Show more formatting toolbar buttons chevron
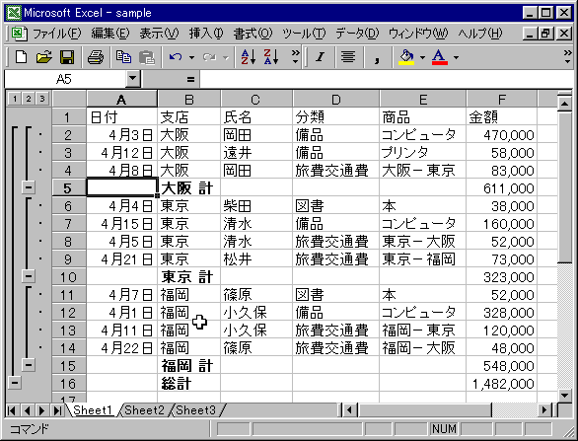This screenshot has height=441, width=578. [568, 57]
